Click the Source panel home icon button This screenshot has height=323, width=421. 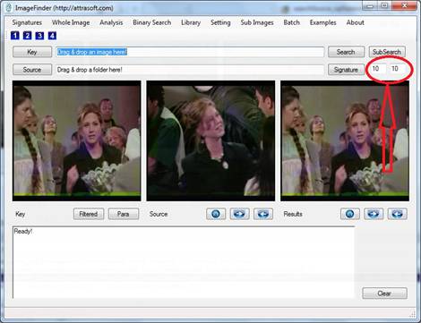point(216,214)
